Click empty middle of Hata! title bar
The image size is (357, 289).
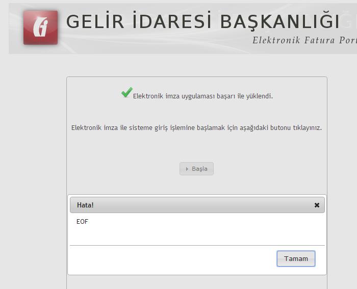tap(204, 205)
